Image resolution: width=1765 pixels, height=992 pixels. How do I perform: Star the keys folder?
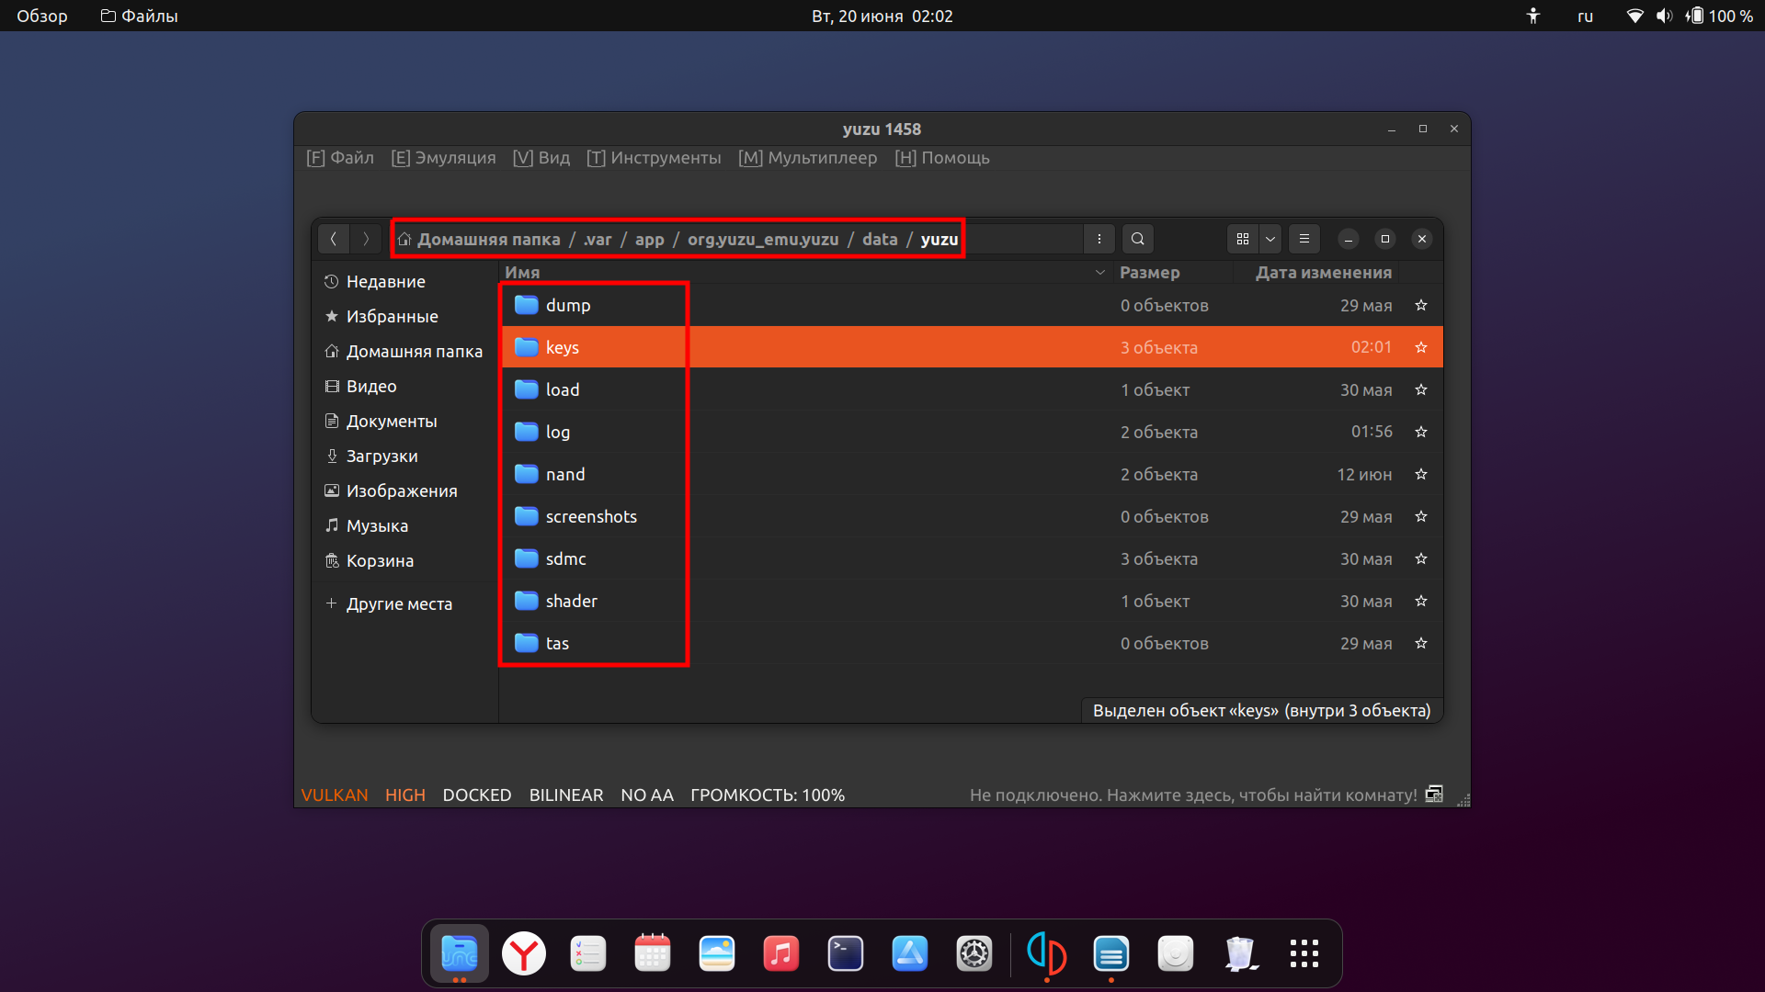point(1421,347)
